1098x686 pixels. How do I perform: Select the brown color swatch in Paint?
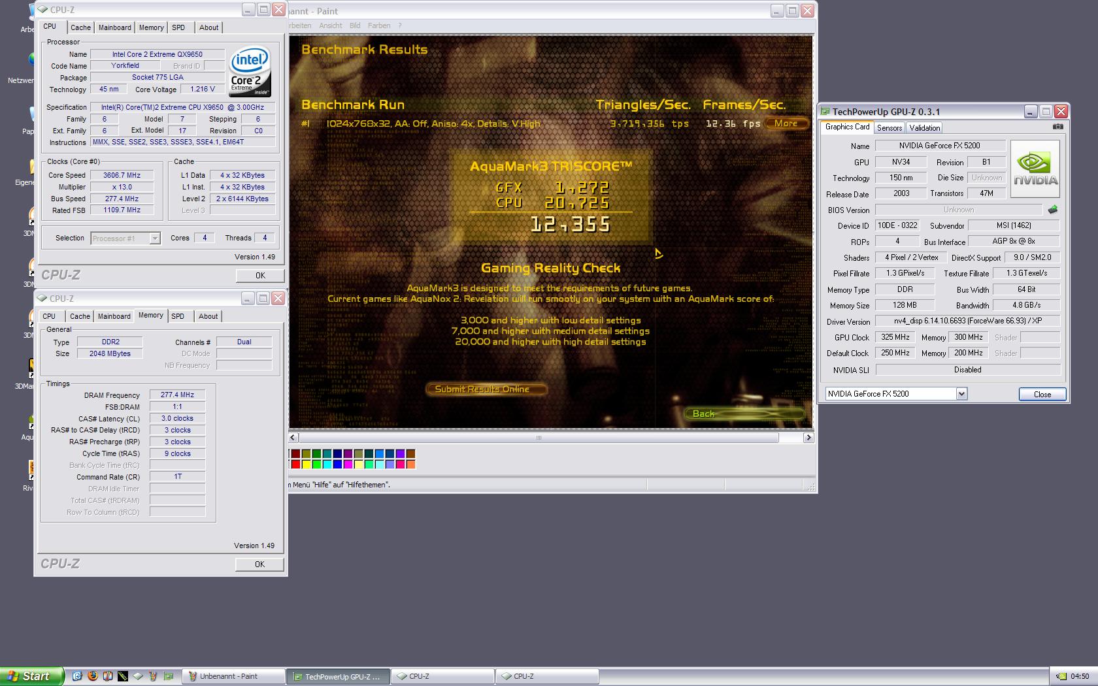(x=411, y=454)
